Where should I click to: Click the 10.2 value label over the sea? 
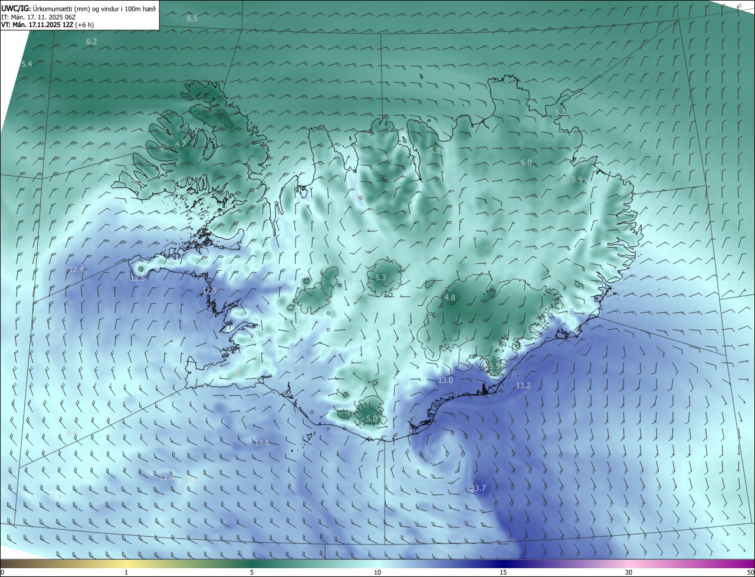coord(192,480)
